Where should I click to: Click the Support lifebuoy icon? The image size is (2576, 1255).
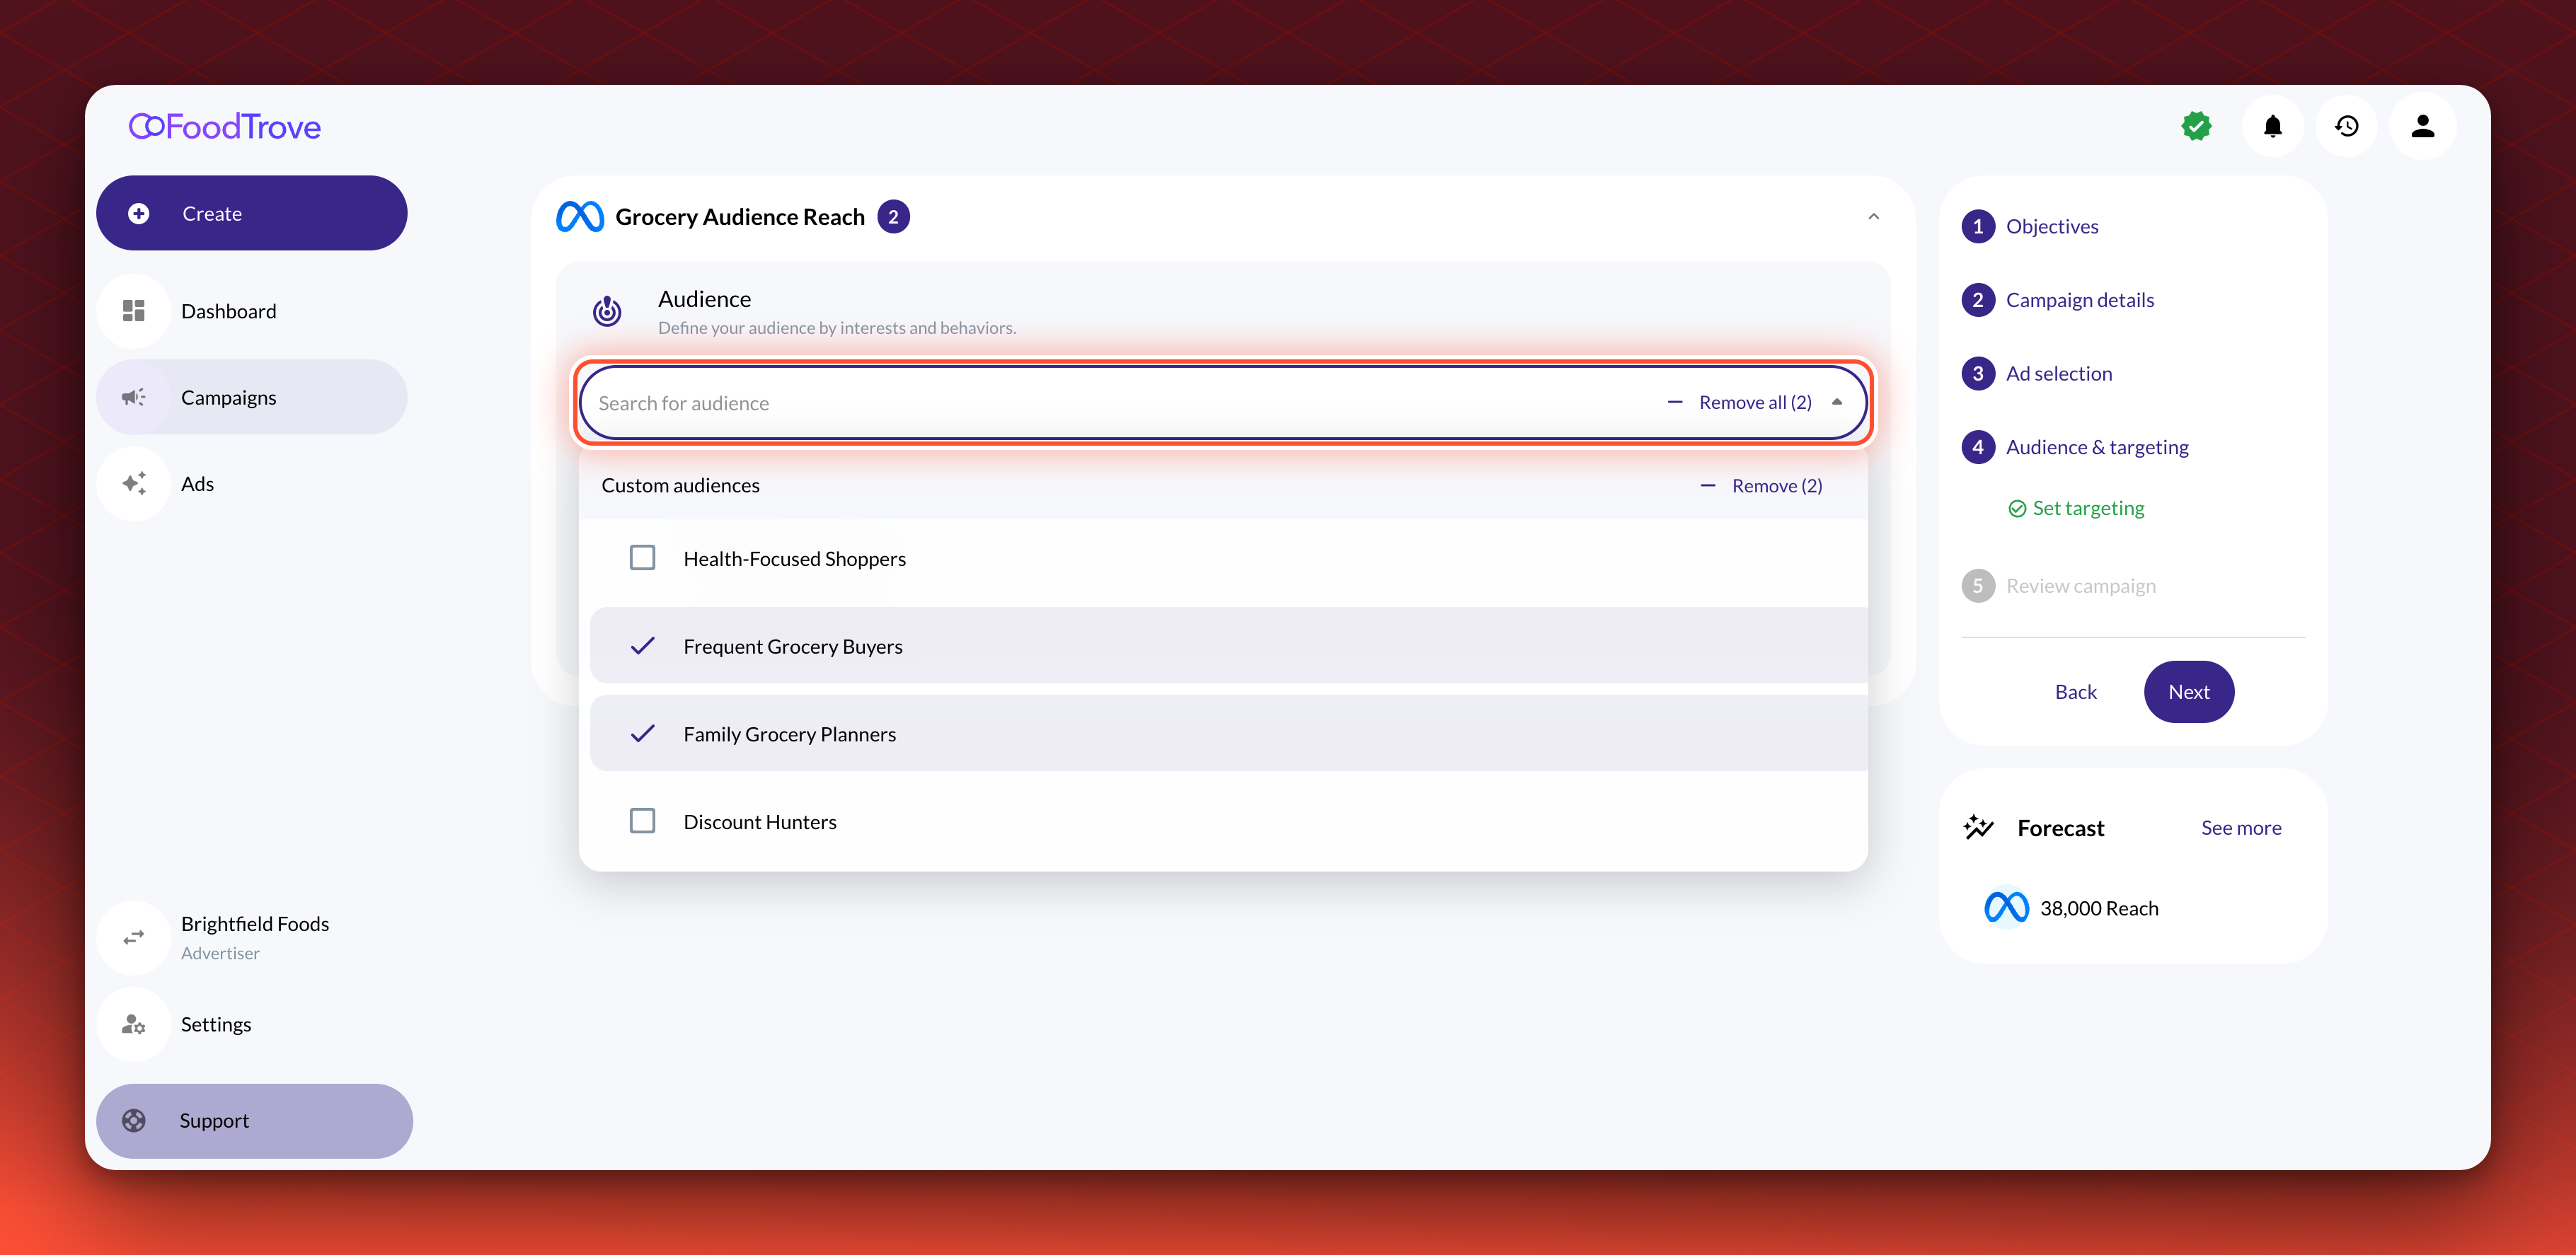click(134, 1121)
